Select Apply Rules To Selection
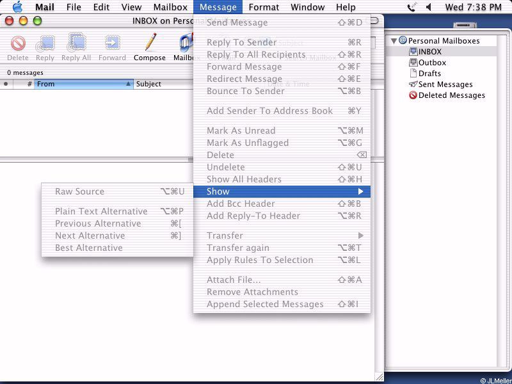512x384 pixels. click(282, 260)
